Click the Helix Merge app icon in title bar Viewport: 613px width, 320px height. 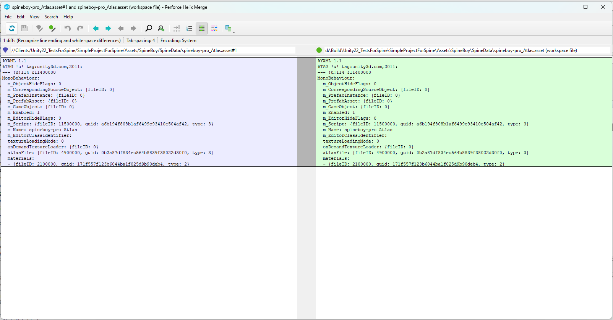[x=7, y=7]
